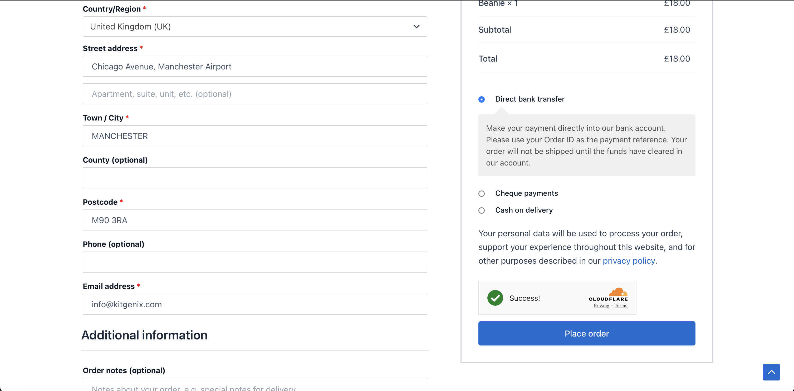
Task: Focus the Email address input
Action: tap(254, 304)
